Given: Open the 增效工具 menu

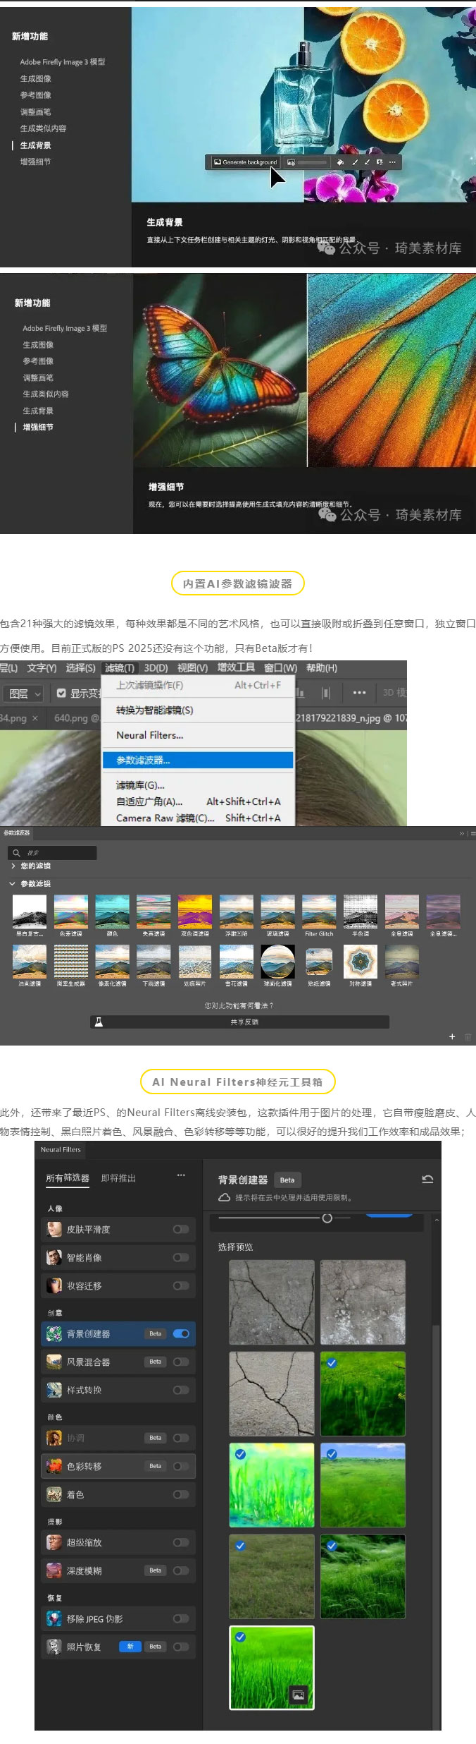Looking at the screenshot, I should point(236,667).
